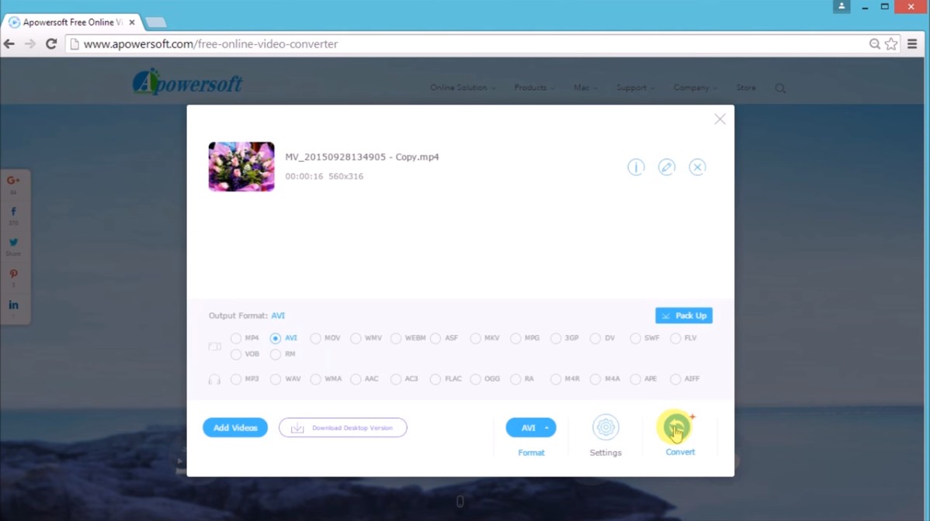Screen dimensions: 930x521
Task: Select MP3 audio format
Action: coord(236,379)
